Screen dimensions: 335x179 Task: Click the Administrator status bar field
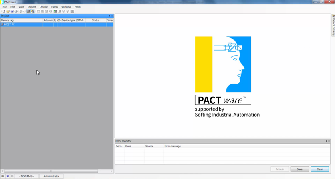pyautogui.click(x=51, y=176)
